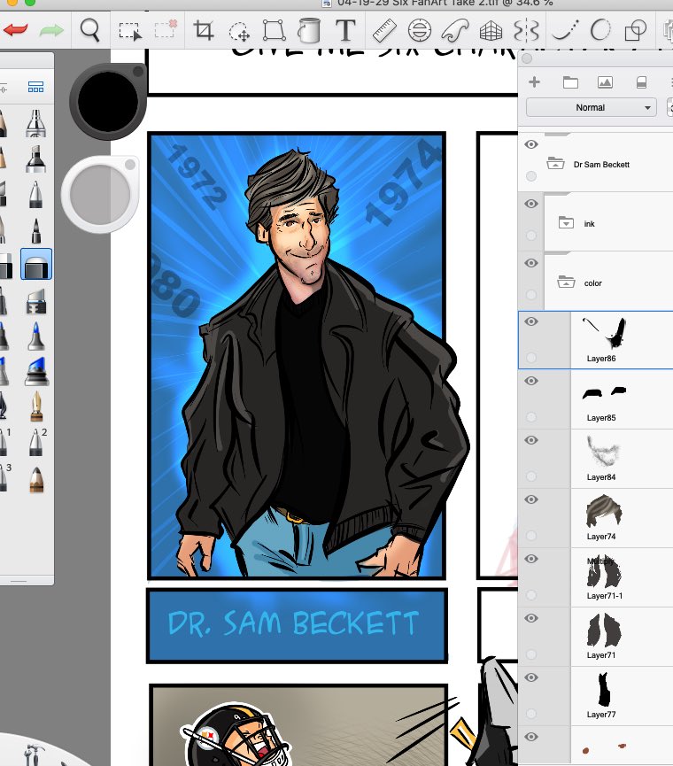The height and width of the screenshot is (766, 673).
Task: Toggle Layer74 visibility
Action: click(x=531, y=499)
